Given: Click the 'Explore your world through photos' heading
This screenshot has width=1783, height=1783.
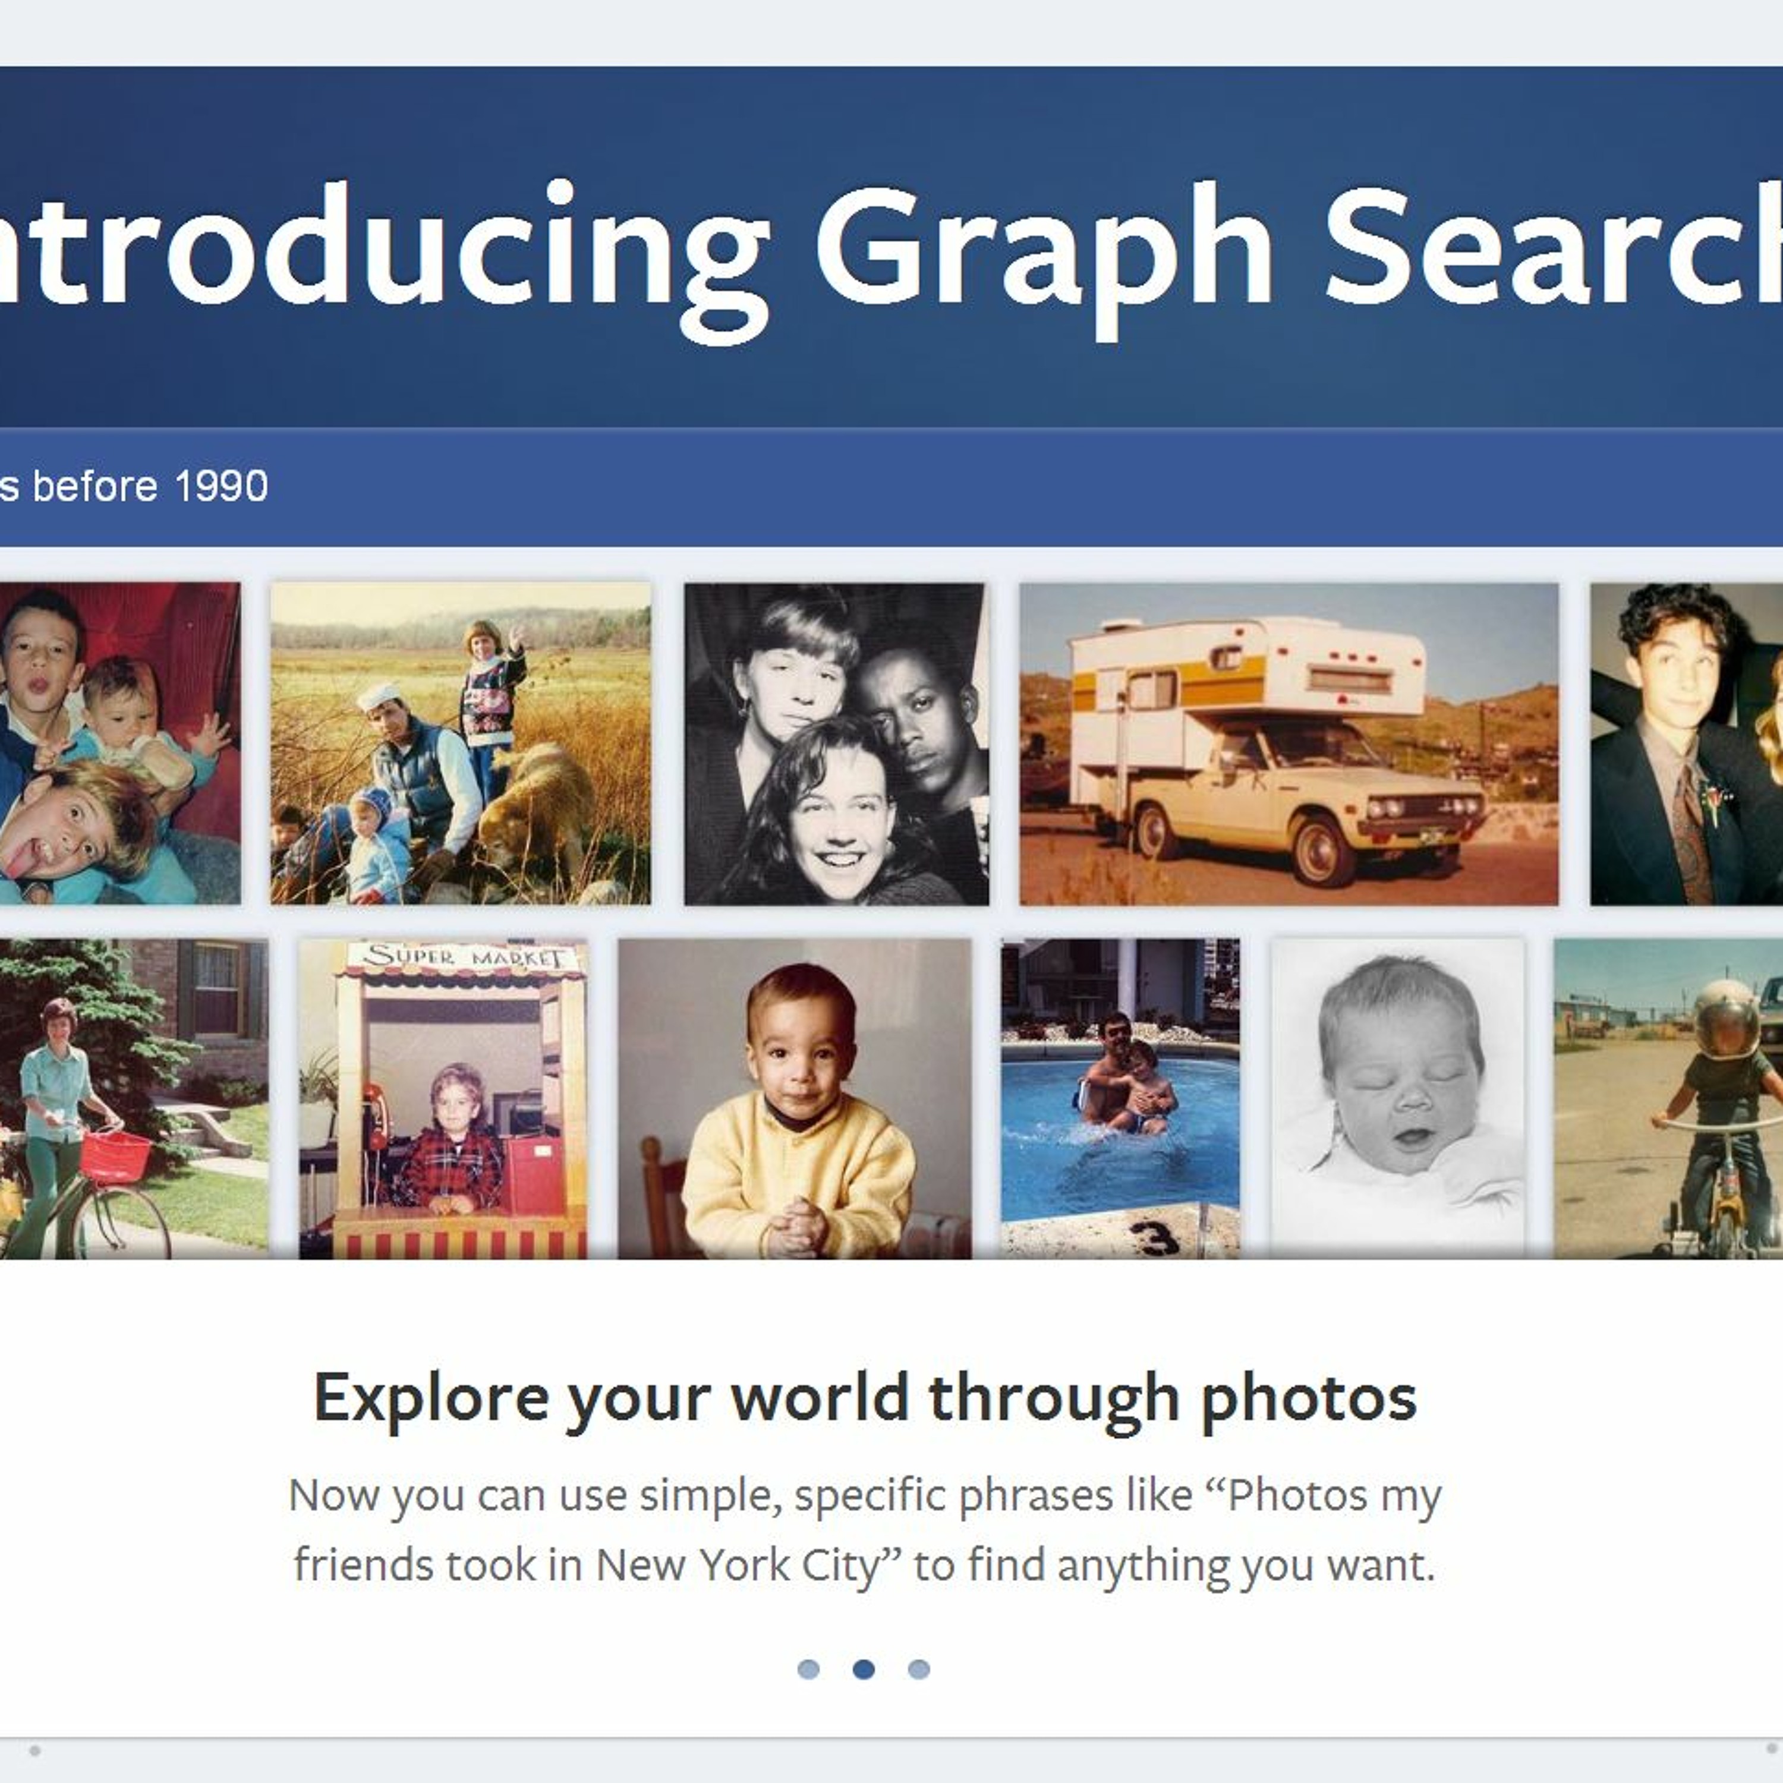Looking at the screenshot, I should pos(865,1398).
